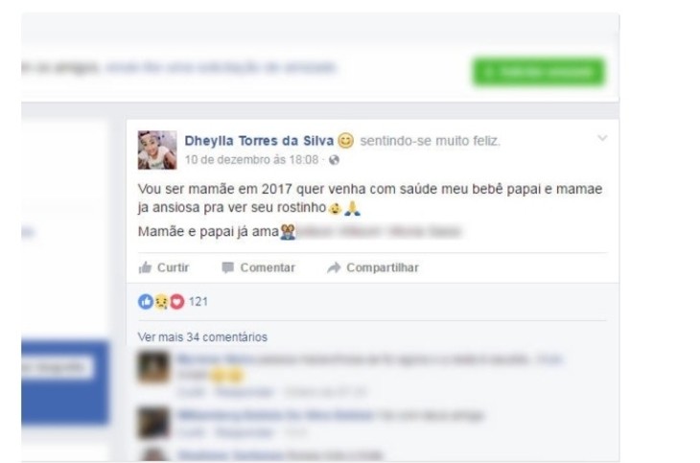Click the second commenter's avatar
This screenshot has height=463, width=700.
click(153, 423)
